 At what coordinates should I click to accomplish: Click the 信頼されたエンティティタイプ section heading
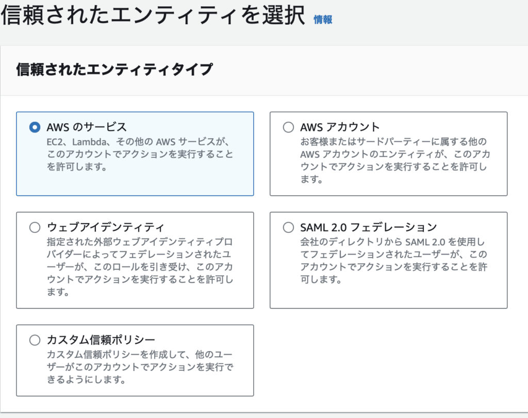114,70
